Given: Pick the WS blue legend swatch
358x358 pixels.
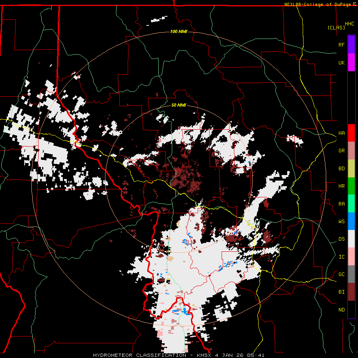Looking at the screenshot, I should tap(351, 221).
